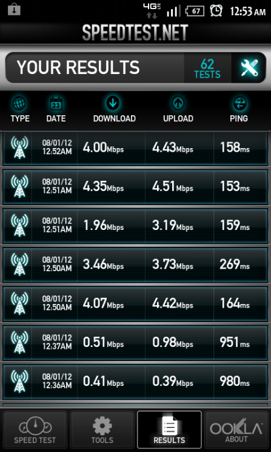271x452 pixels.
Task: Sort results by Ping icon
Action: tap(238, 103)
